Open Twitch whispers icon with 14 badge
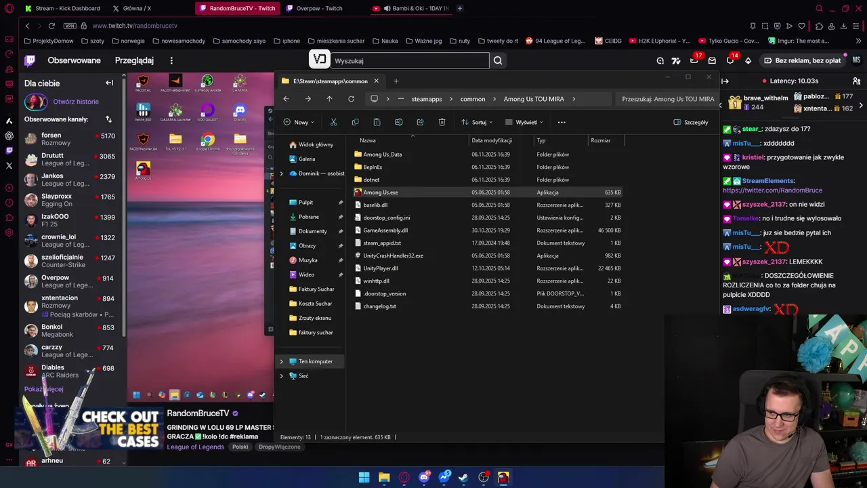This screenshot has width=867, height=488. coord(730,60)
